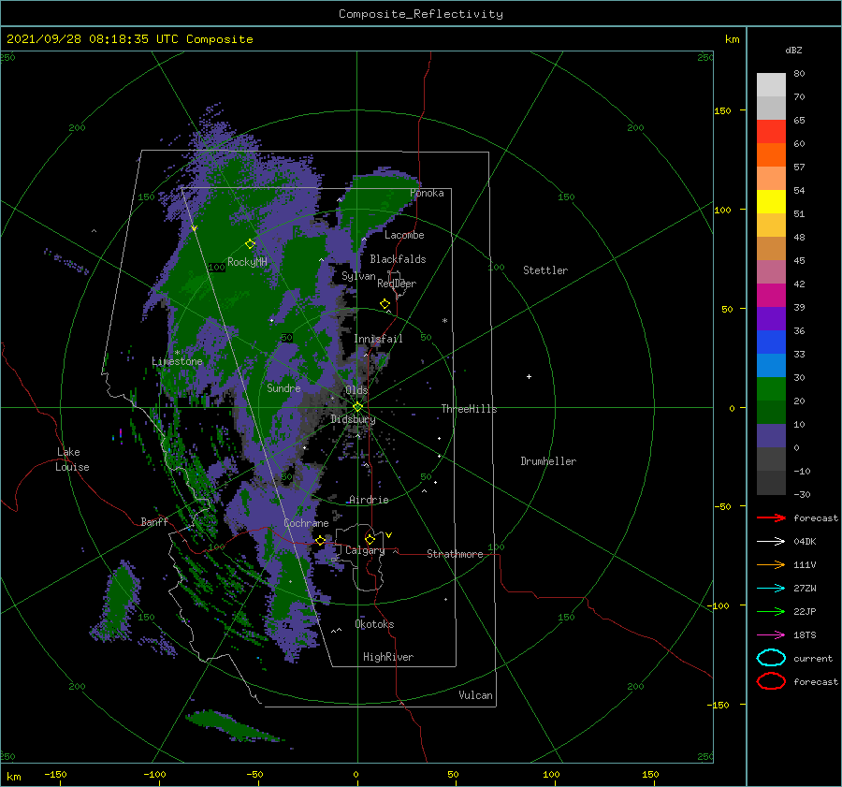Click the 04DK legend label

(x=805, y=541)
